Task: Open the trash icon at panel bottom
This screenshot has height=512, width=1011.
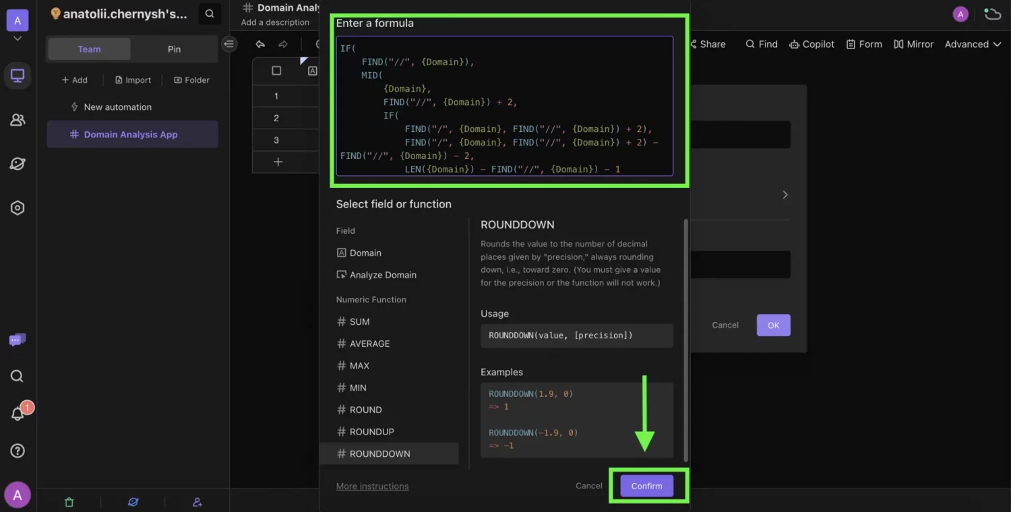Action: pos(69,502)
